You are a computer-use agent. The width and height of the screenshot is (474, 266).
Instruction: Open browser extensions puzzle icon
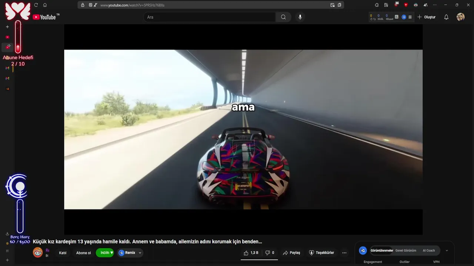[x=377, y=5]
